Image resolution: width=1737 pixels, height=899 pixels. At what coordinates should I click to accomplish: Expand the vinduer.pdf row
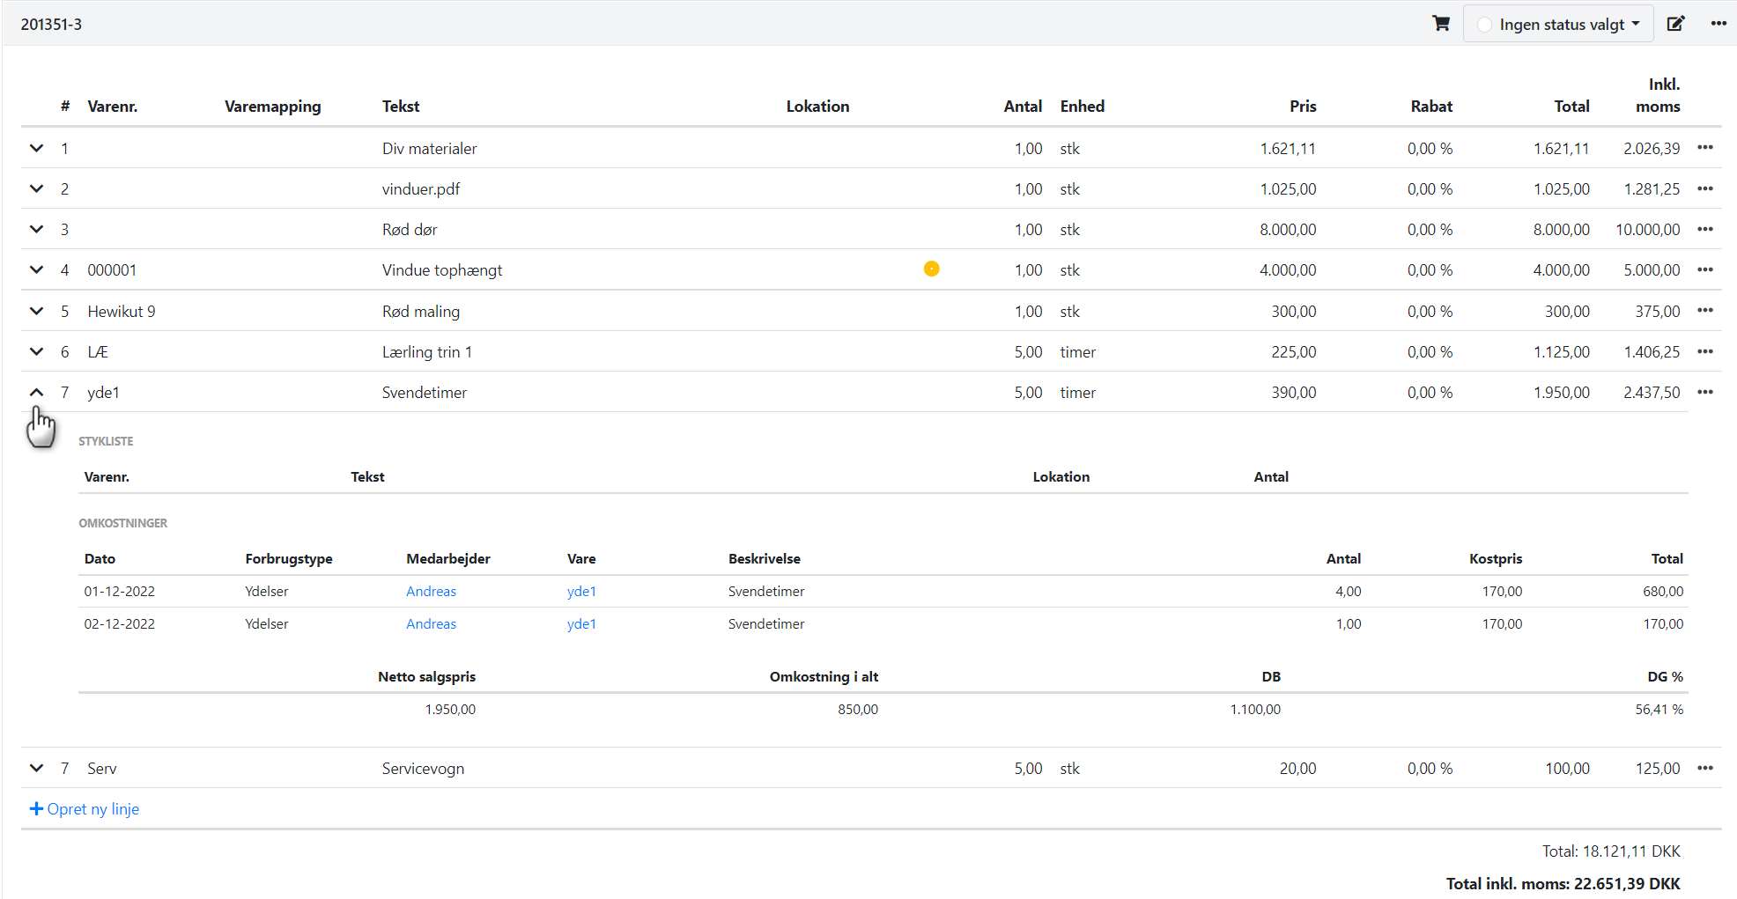point(36,188)
